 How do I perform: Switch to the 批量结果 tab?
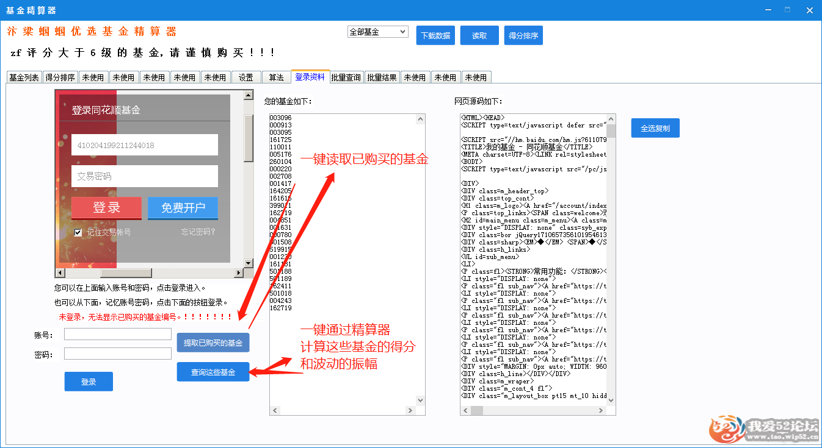382,77
